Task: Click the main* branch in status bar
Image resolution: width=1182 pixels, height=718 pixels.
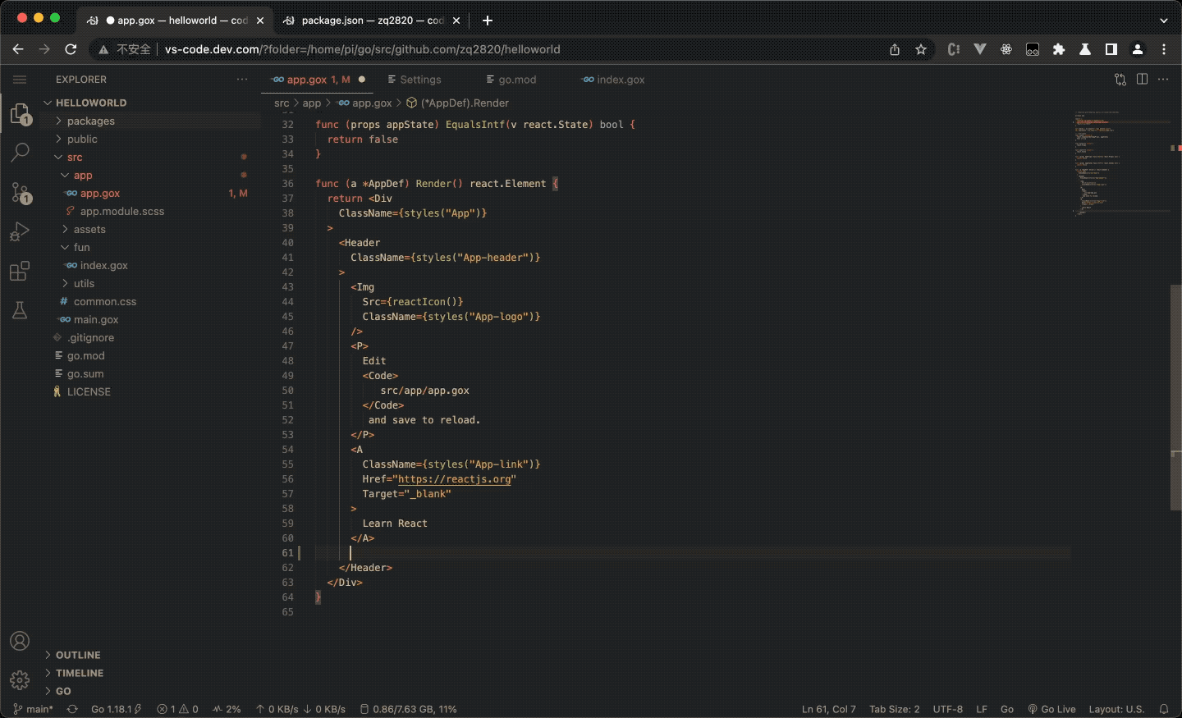Action: pos(33,709)
